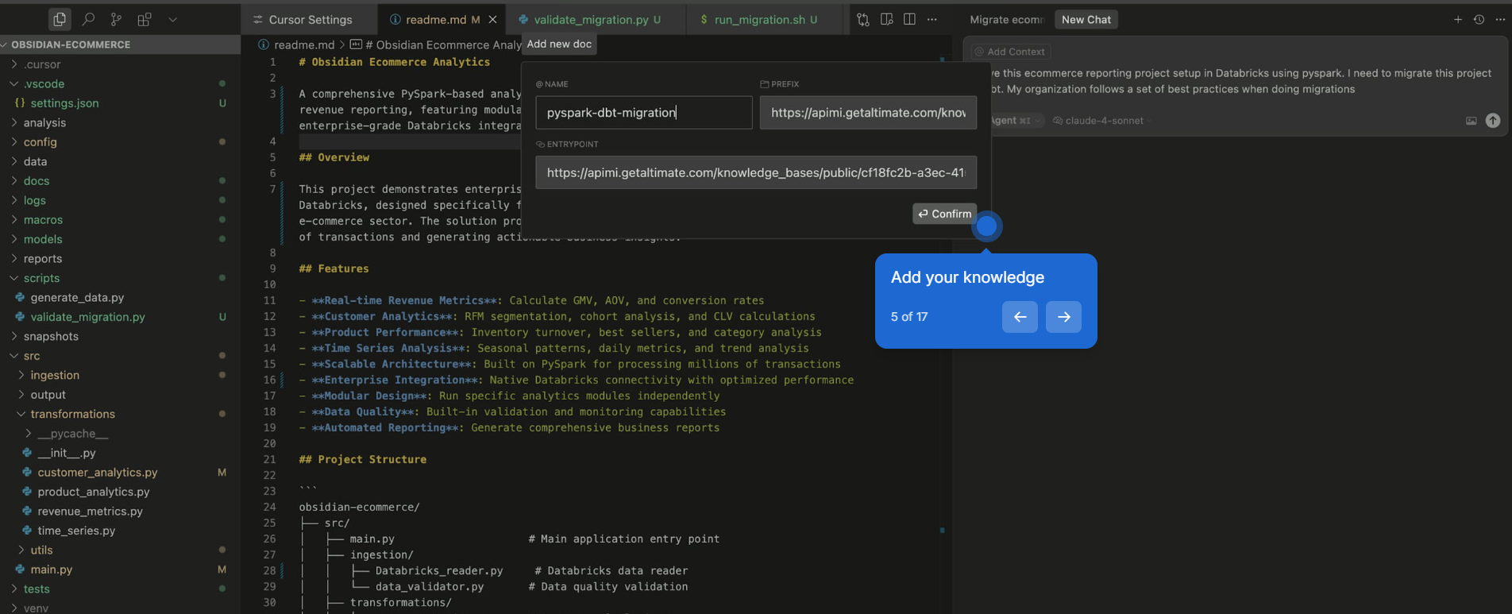Viewport: 1512px width, 614px height.
Task: Go to previous tour step arrow
Action: tap(1020, 317)
